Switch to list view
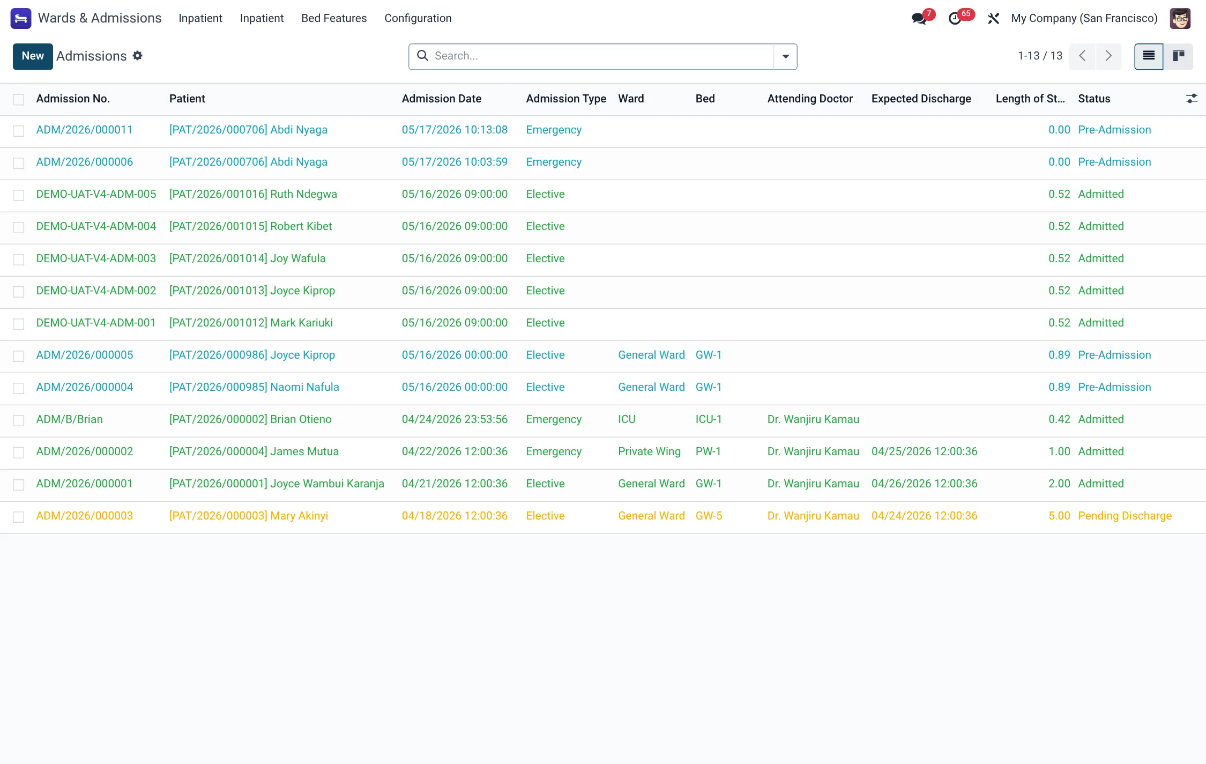 [1149, 56]
